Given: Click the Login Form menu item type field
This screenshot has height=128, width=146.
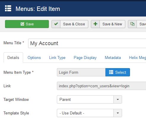Looking at the screenshot, I should click(x=81, y=72).
